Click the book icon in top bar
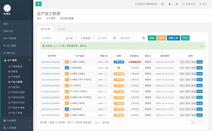 pyautogui.click(x=176, y=4)
